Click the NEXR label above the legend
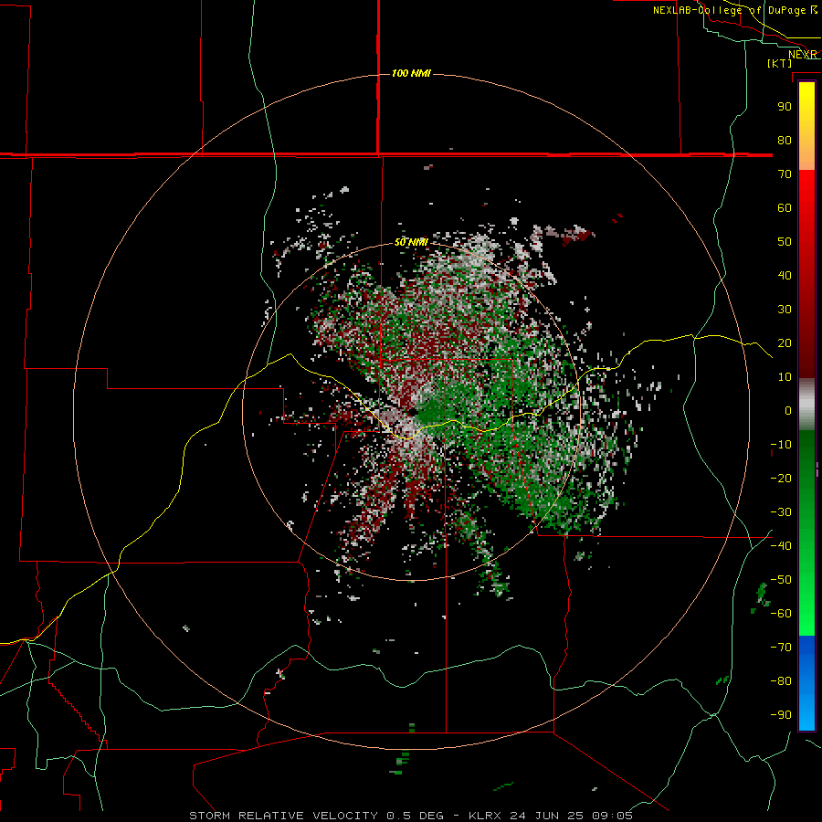This screenshot has width=822, height=822. coord(803,55)
